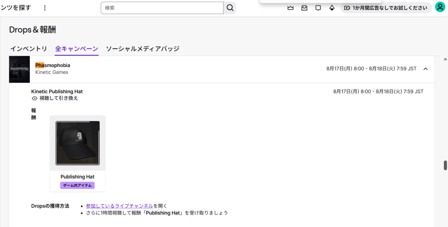
Task: Open the ソーシャルメディアバッジ tab
Action: click(x=143, y=49)
